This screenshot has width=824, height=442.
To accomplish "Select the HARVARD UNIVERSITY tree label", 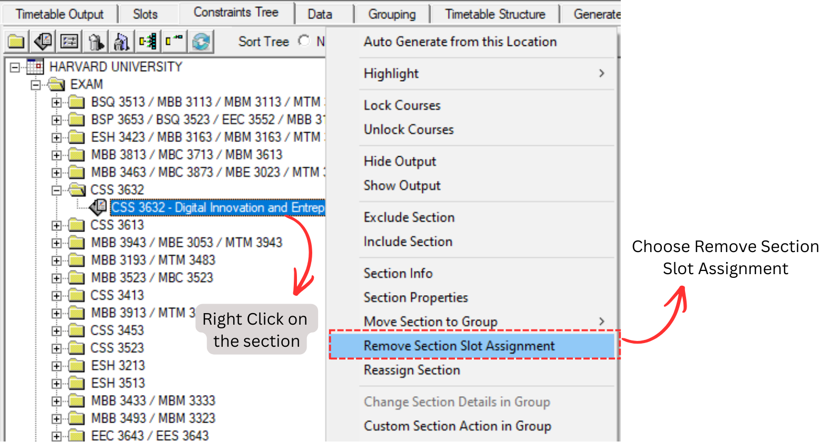I will point(116,67).
